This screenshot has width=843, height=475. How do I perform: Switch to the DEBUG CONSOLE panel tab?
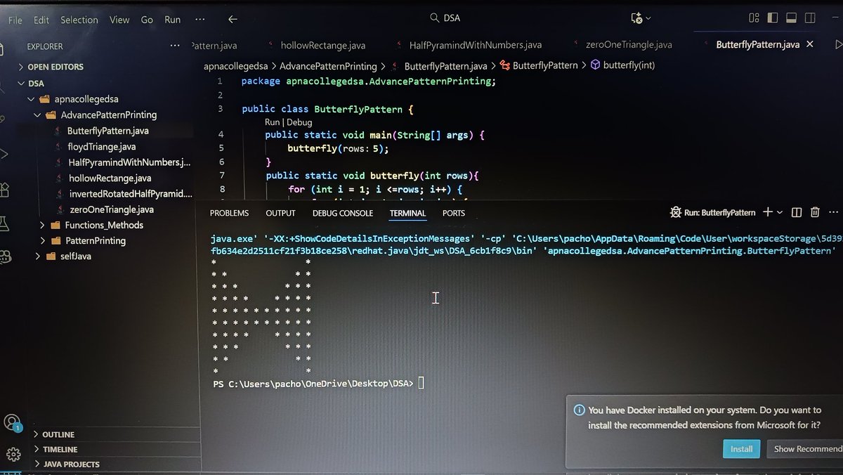[x=343, y=213]
